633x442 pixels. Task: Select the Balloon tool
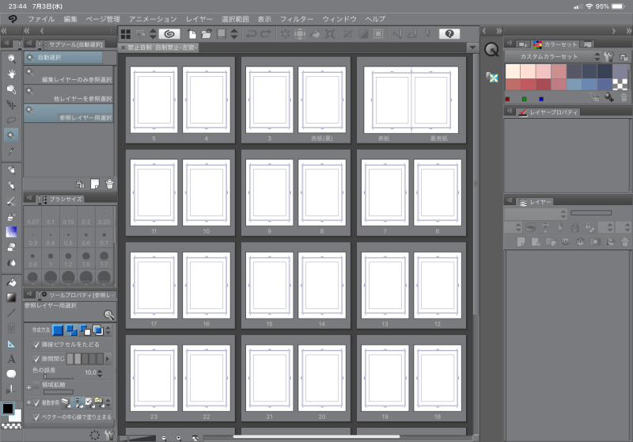tap(11, 374)
